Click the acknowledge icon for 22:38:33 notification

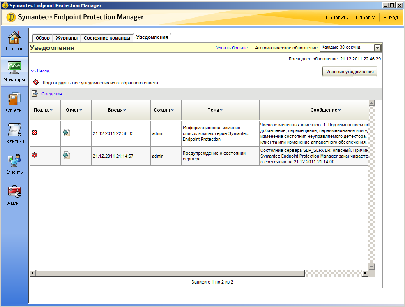pos(35,133)
